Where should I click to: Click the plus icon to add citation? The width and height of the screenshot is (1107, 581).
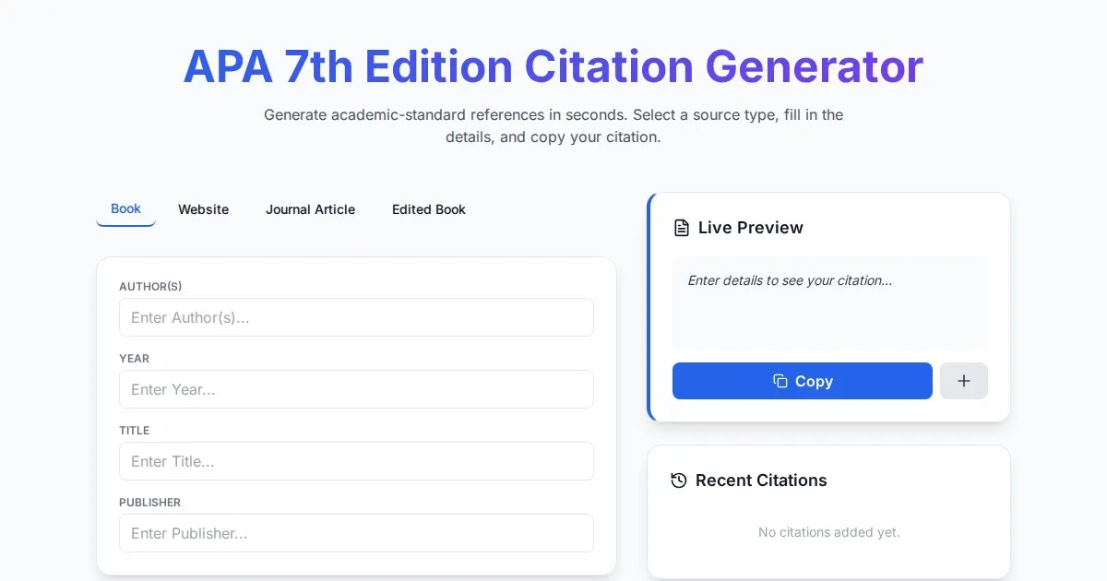pos(963,381)
